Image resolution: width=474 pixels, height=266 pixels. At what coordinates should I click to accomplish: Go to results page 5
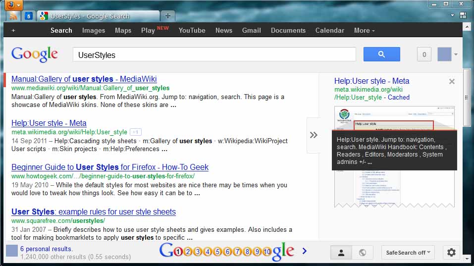(217, 252)
